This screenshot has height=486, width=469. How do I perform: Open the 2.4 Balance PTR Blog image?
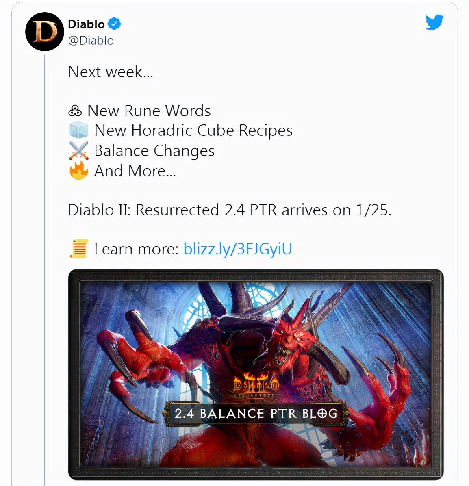click(256, 374)
